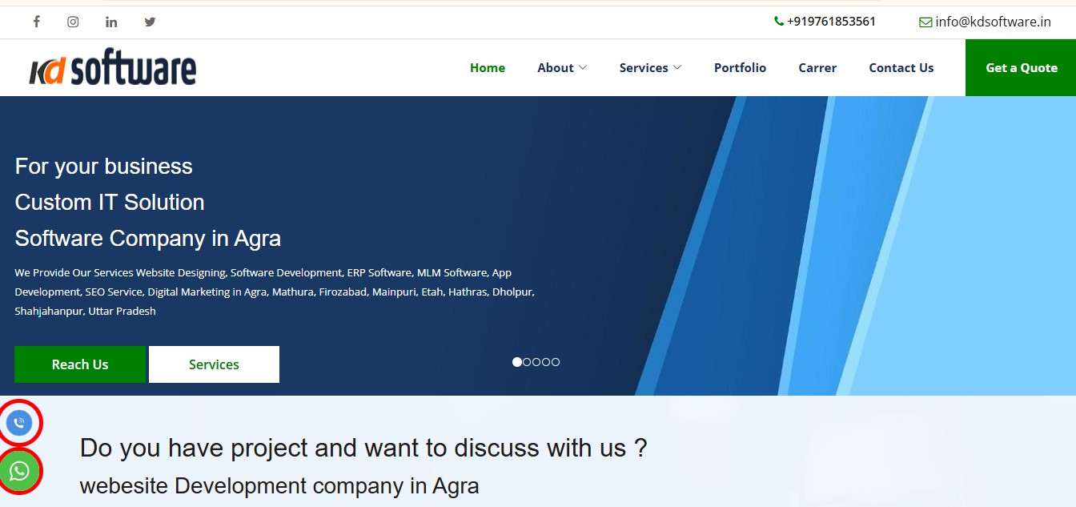Screen dimensions: 1076x507
Task: Click the envelope icon beside the email address
Action: pos(925,22)
